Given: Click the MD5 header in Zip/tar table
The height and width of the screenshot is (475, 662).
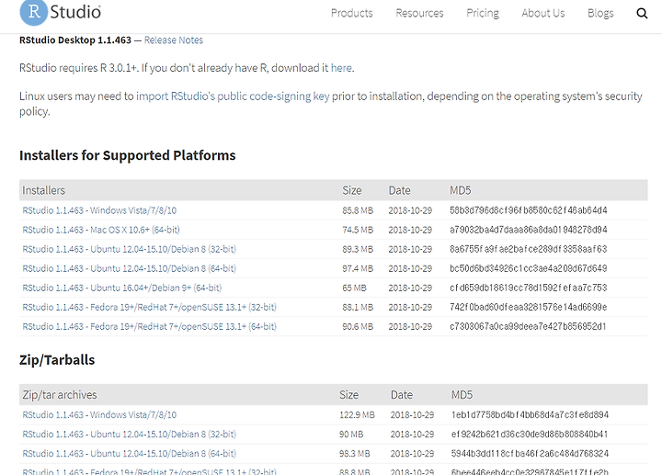Looking at the screenshot, I should coord(462,395).
